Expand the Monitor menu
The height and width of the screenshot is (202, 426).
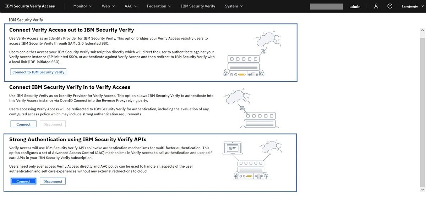[83, 6]
